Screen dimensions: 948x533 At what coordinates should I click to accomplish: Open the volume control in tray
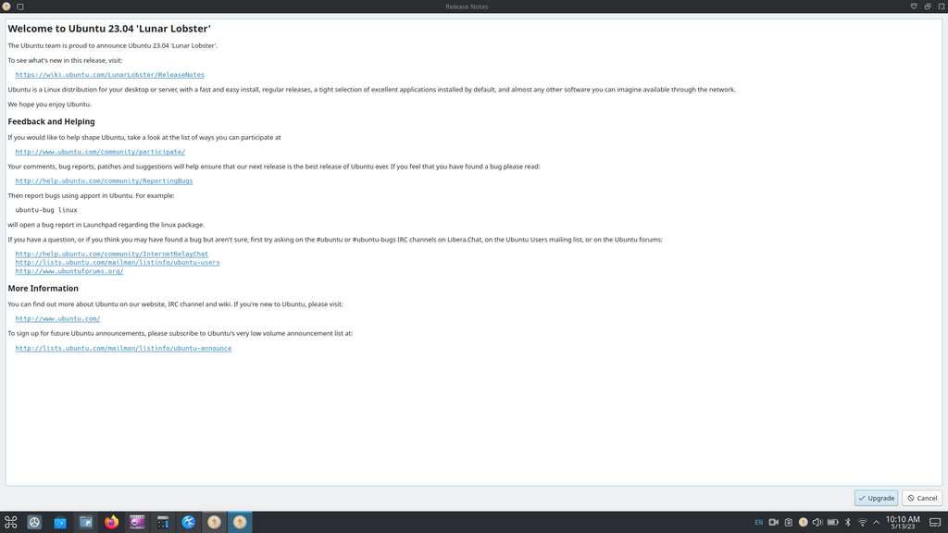(817, 522)
